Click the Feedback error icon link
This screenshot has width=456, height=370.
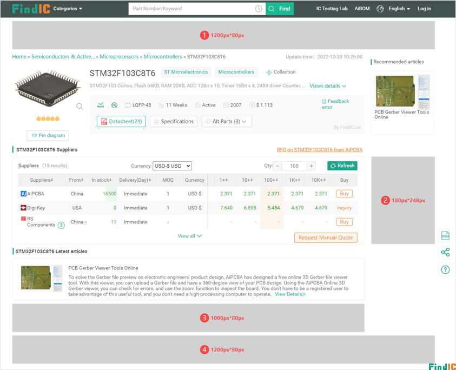[x=335, y=104]
